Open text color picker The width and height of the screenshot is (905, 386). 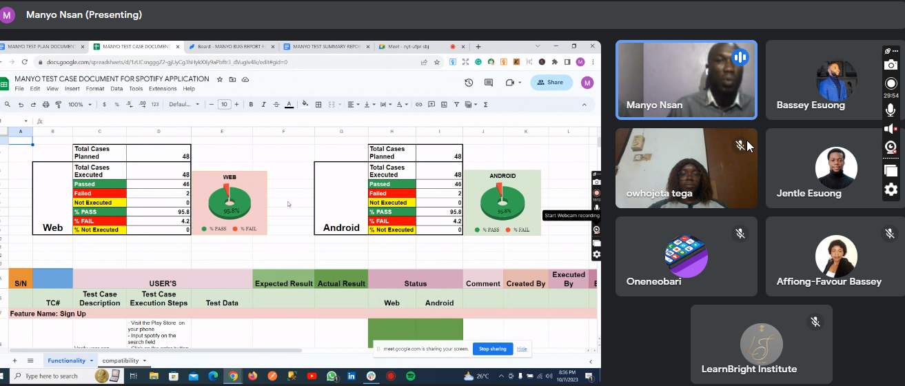tap(289, 105)
